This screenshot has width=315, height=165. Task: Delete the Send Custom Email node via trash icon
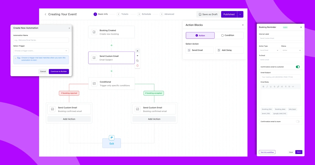[137, 65]
